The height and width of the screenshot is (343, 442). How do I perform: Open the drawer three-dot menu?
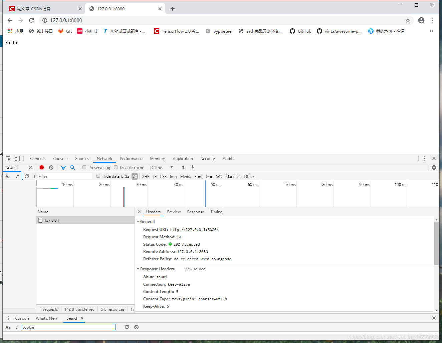[x=8, y=318]
